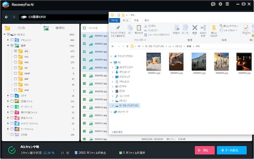The width and height of the screenshot is (254, 159).
Task: Click the ネットワークファイル category icon
Action: (17, 123)
